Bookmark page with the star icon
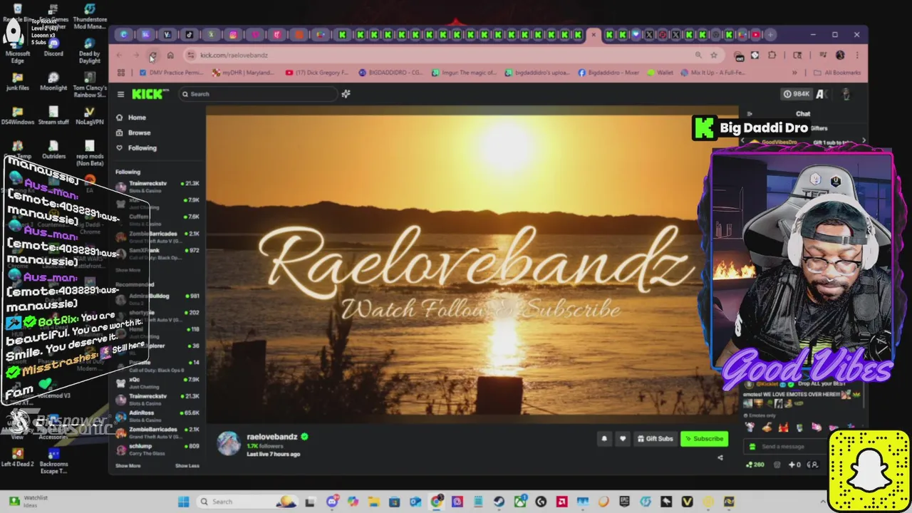 pyautogui.click(x=713, y=55)
